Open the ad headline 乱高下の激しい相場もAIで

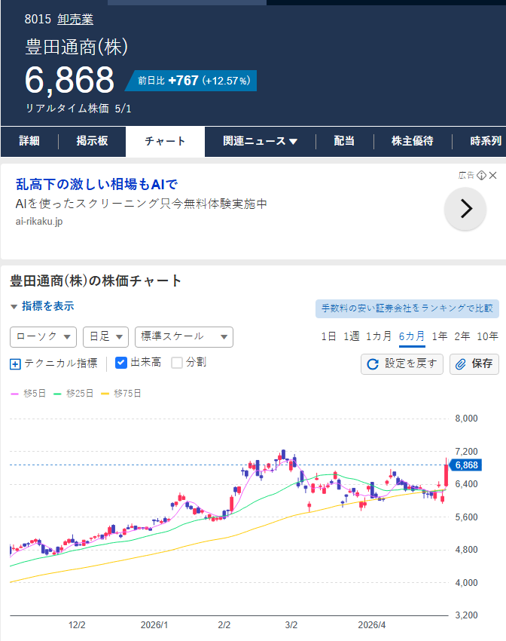[96, 184]
